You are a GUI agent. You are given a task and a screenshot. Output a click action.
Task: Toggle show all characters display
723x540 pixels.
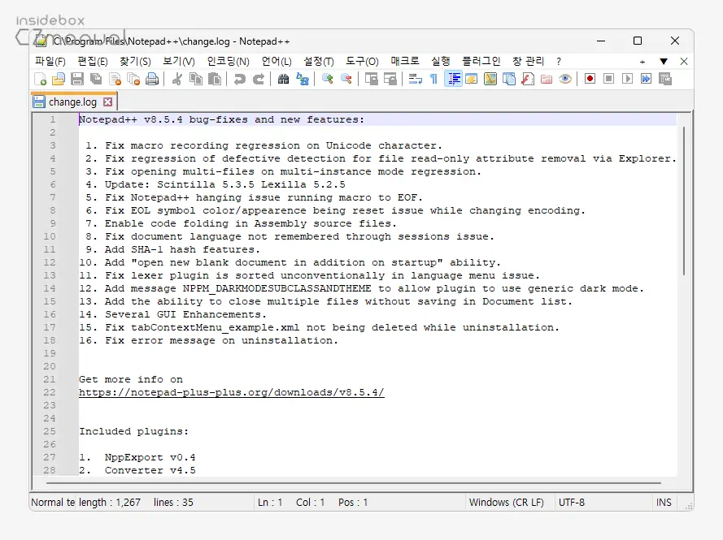(433, 79)
